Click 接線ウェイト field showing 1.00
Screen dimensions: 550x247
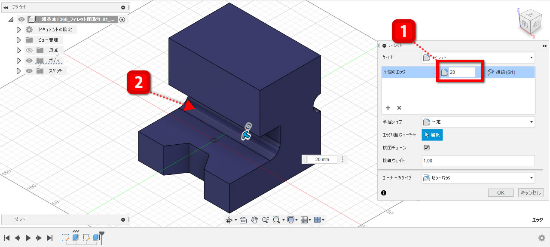pos(478,161)
